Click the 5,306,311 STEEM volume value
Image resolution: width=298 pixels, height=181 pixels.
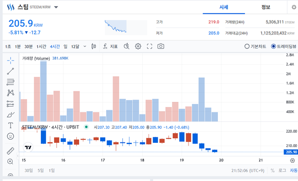tap(280, 22)
